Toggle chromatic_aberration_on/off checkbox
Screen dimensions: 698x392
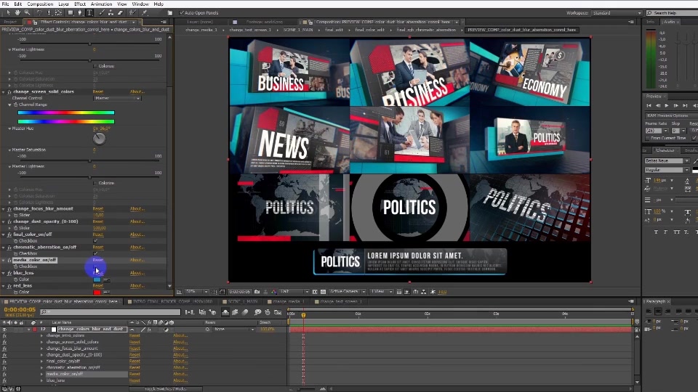pos(95,253)
